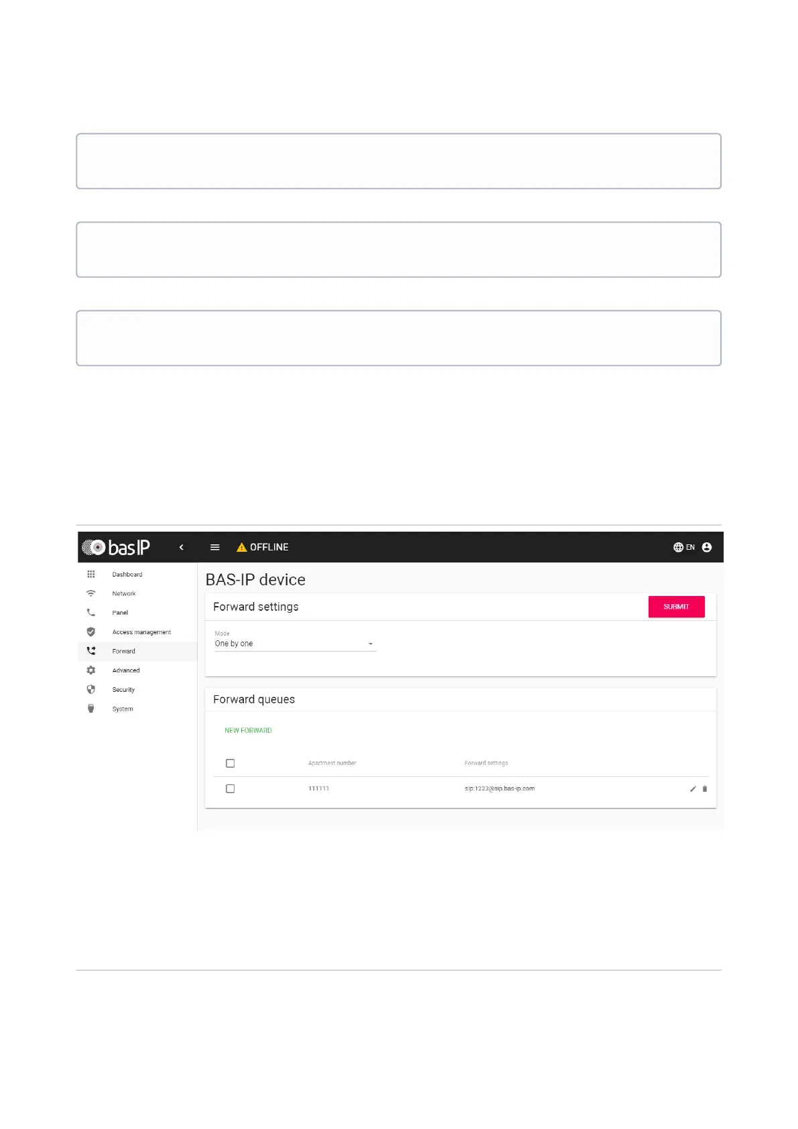Click the Network wifi icon

point(91,593)
